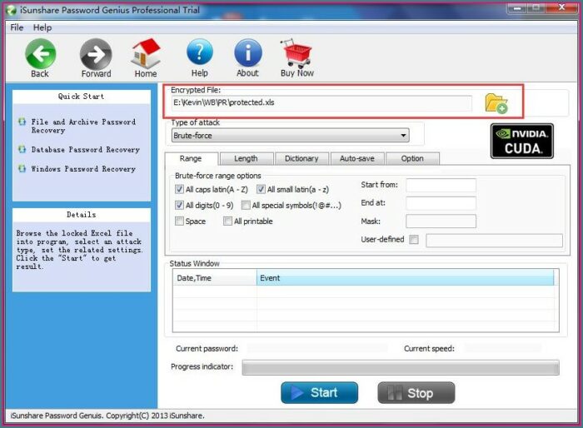
Task: Click the Current password label
Action: click(x=207, y=349)
